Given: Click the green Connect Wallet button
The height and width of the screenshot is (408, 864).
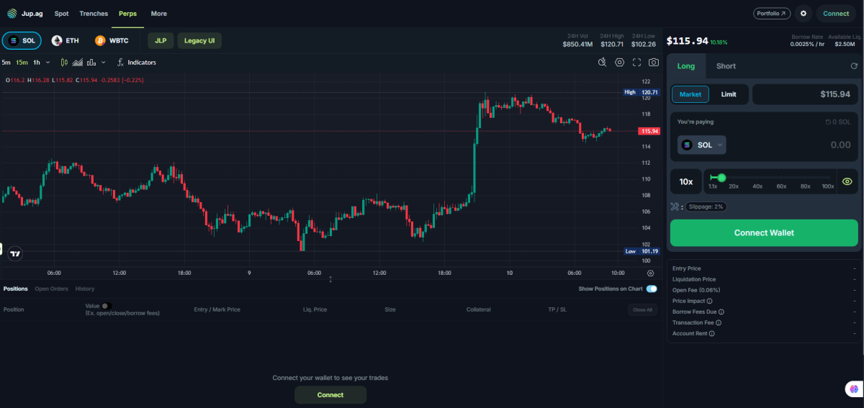Looking at the screenshot, I should [x=764, y=233].
